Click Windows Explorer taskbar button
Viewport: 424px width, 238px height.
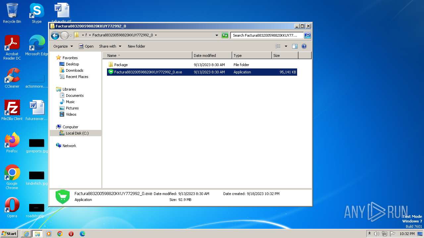[37, 234]
